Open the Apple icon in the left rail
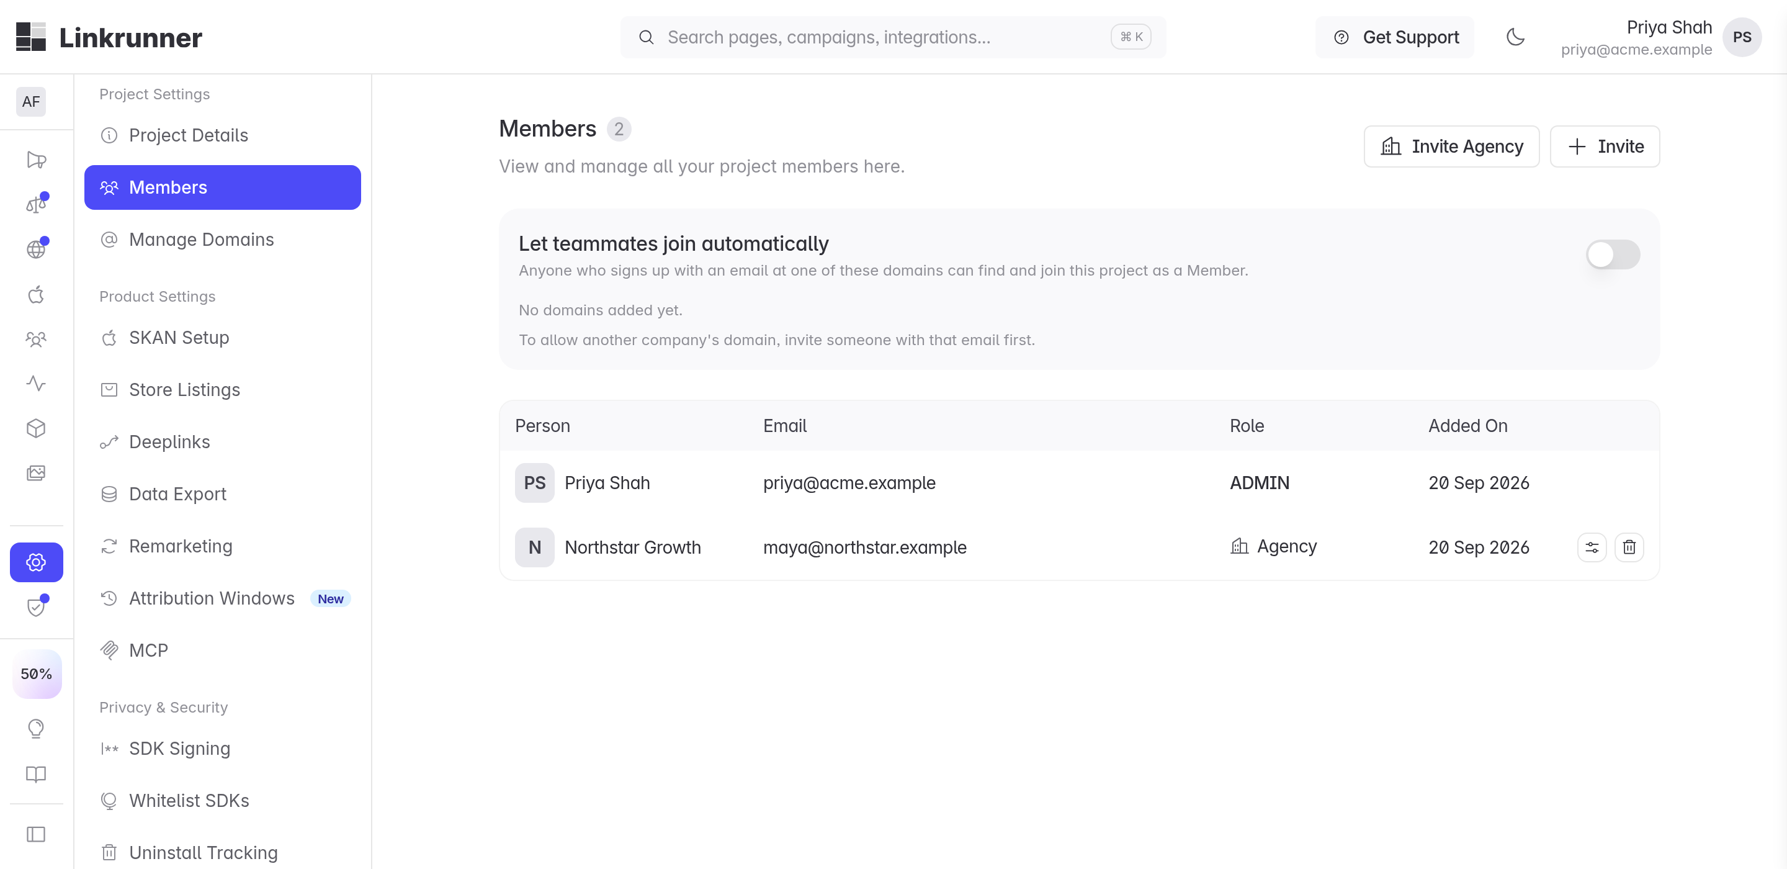 pyautogui.click(x=36, y=294)
